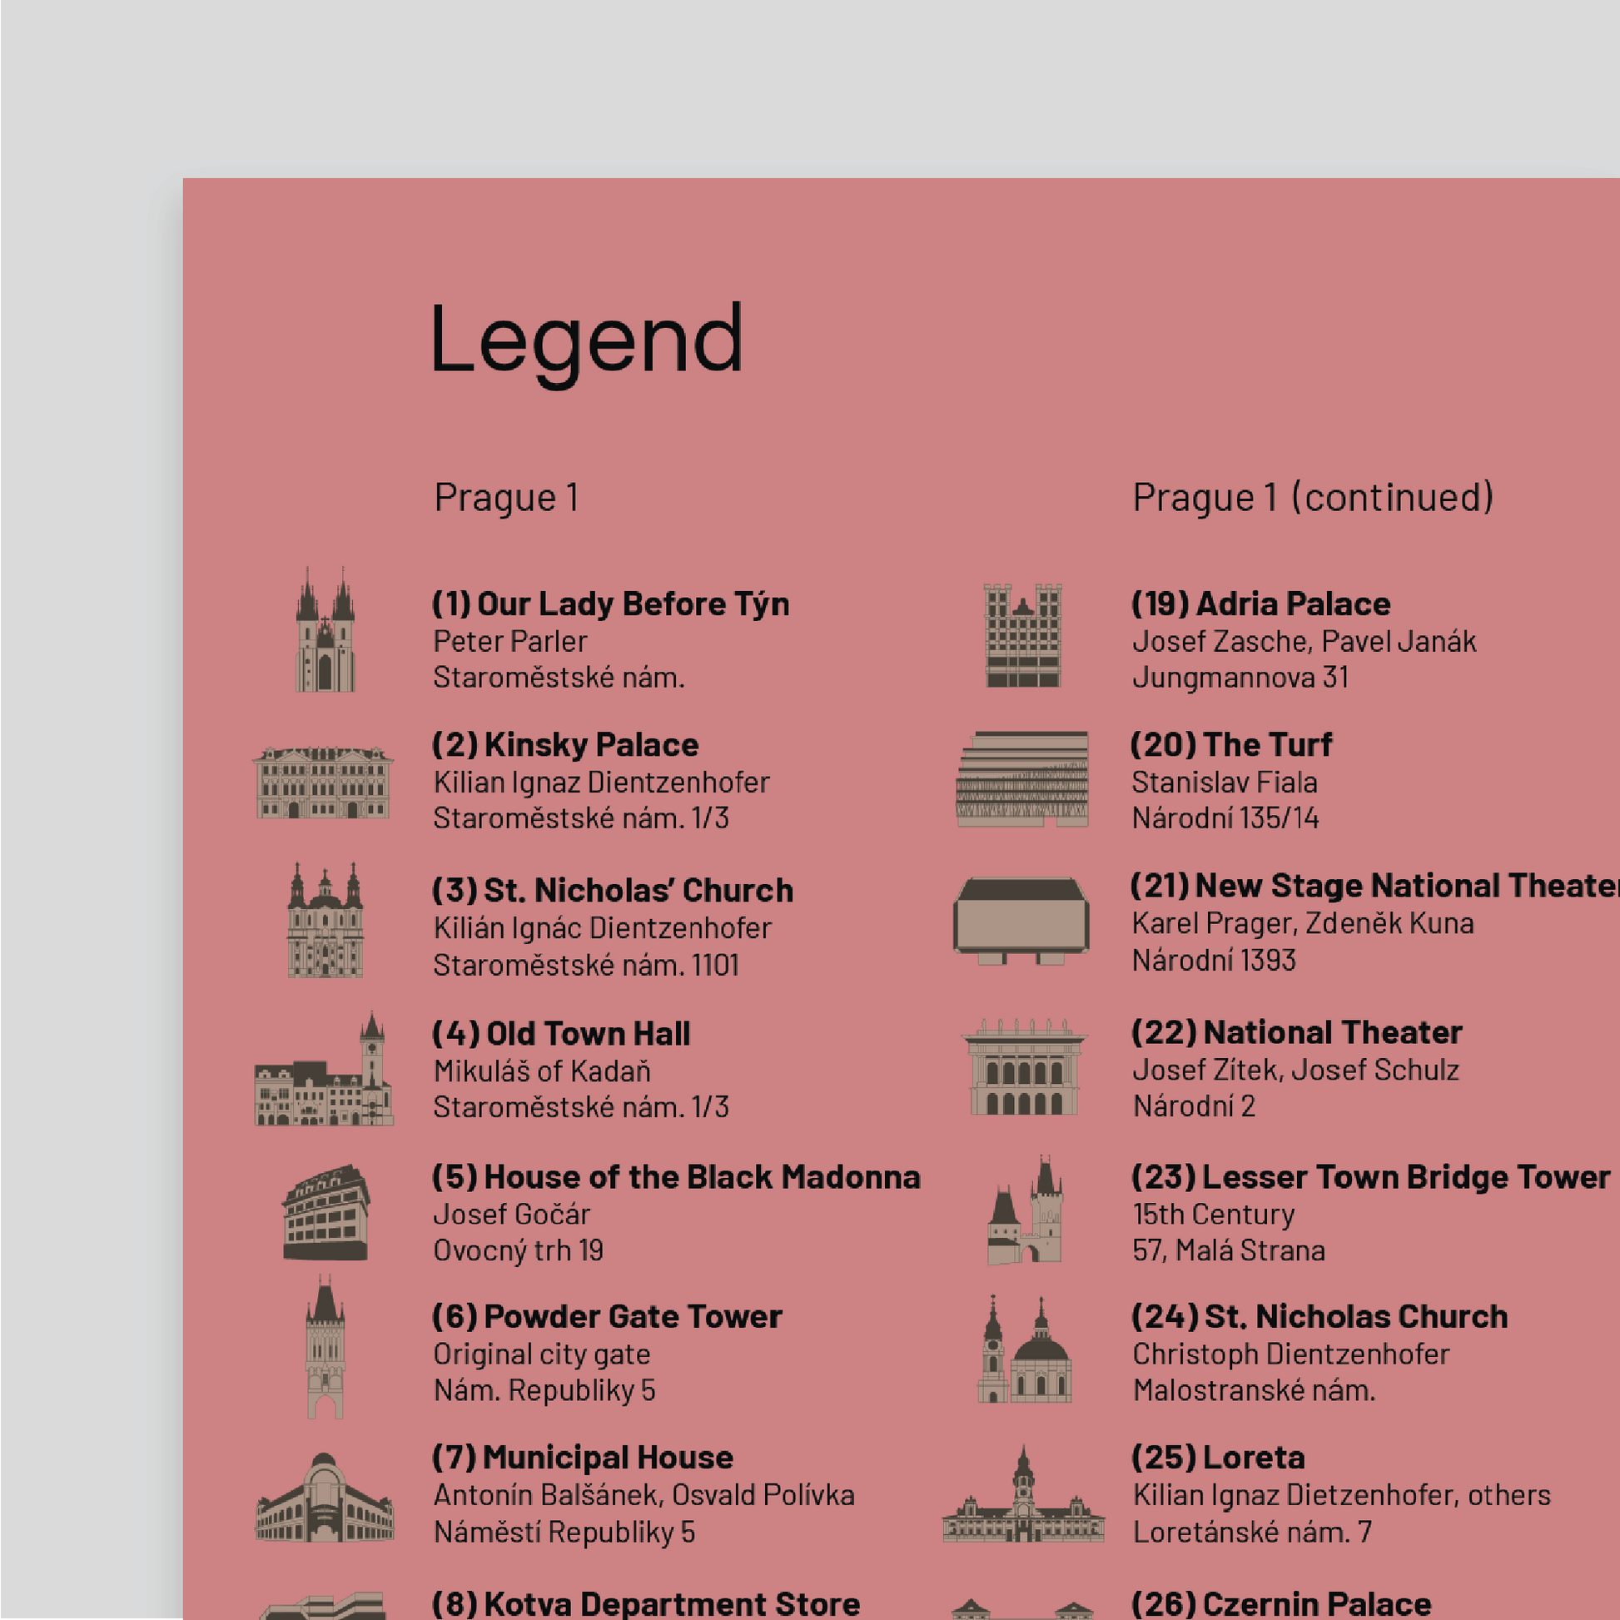The image size is (1620, 1620).
Task: Select the National Theater building icon
Action: pos(1023,1067)
